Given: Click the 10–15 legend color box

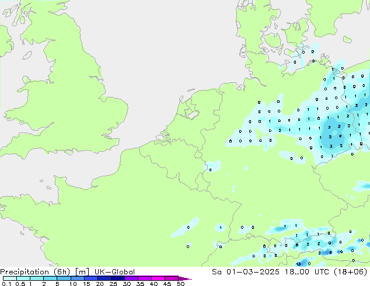Looking at the screenshot, I should 77,278.
